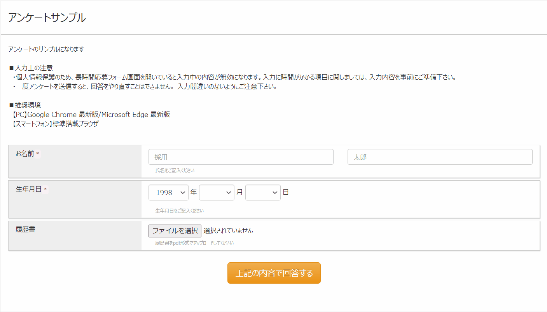Screen dimensions: 547x312
Task: Click the hint text 生年月日をご記入ください
Action: click(x=179, y=211)
